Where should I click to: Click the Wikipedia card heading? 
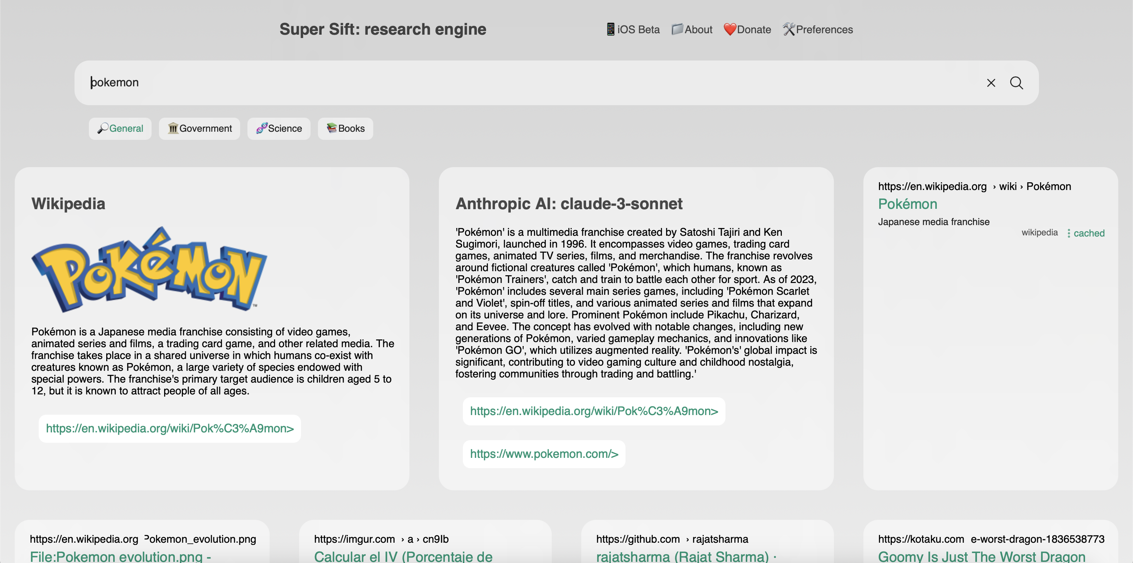point(68,204)
